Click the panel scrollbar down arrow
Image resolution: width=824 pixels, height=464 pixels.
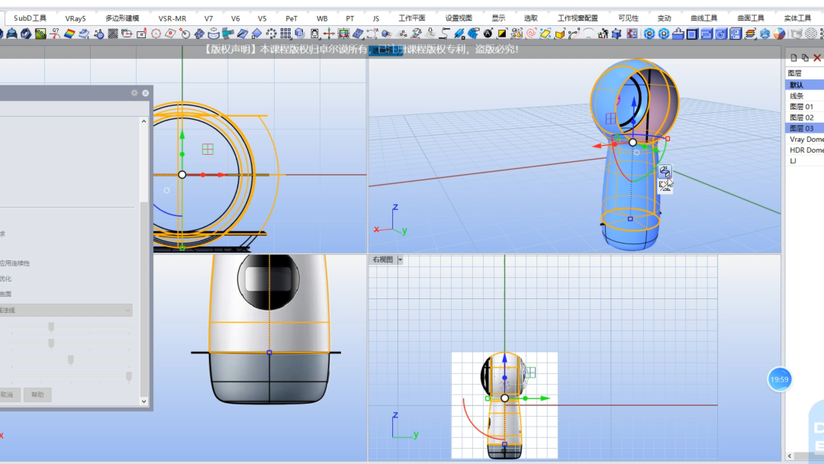(144, 401)
